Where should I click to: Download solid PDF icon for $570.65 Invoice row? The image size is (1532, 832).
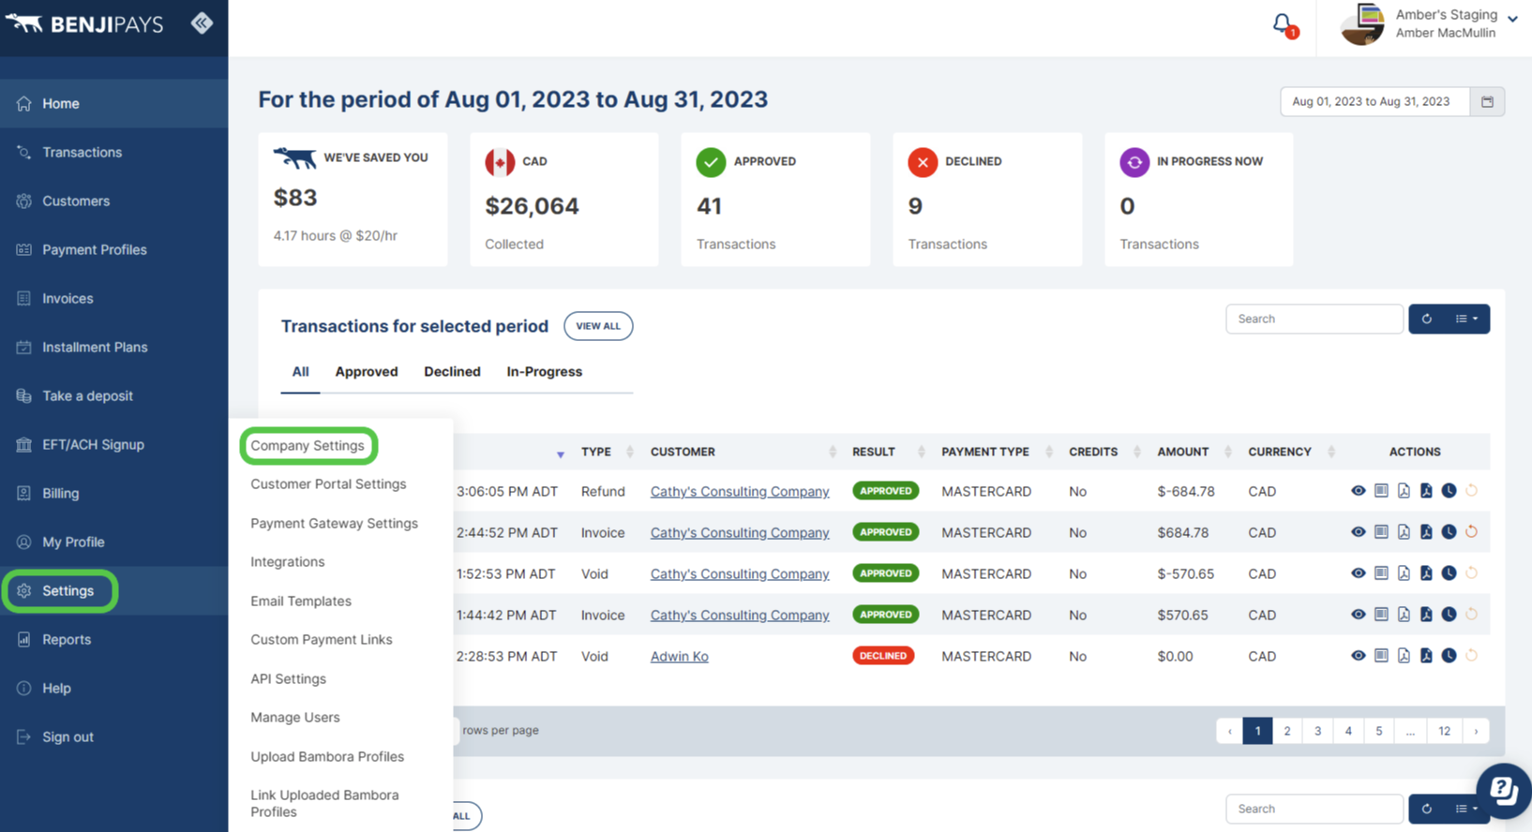click(1426, 615)
